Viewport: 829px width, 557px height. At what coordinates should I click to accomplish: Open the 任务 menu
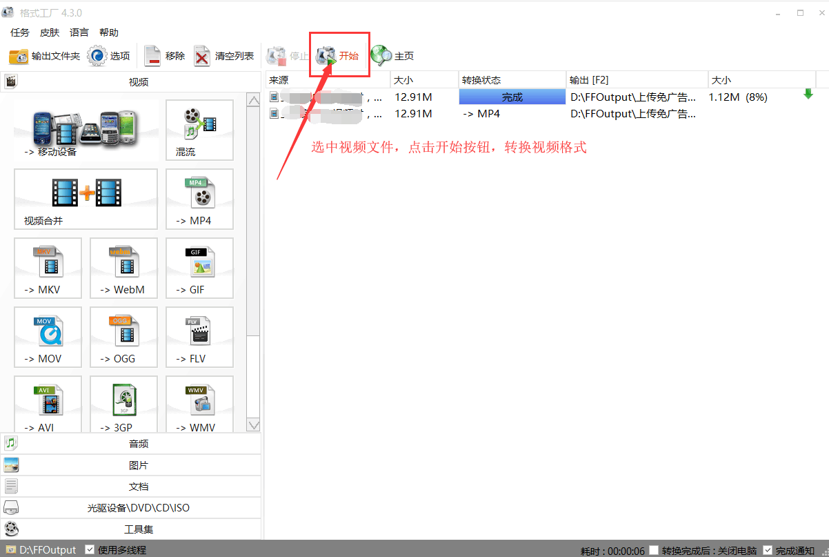[x=20, y=32]
